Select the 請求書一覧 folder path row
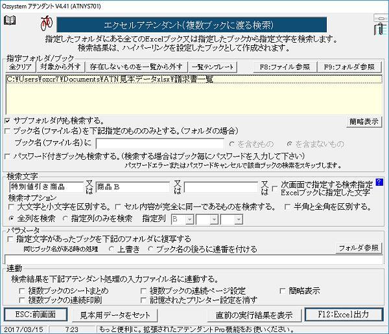 tap(194, 79)
